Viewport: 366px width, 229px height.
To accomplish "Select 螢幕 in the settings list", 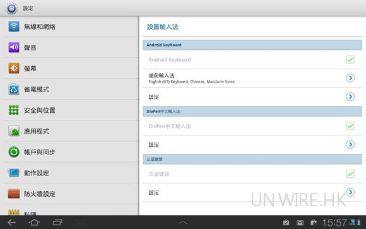I will [x=71, y=68].
